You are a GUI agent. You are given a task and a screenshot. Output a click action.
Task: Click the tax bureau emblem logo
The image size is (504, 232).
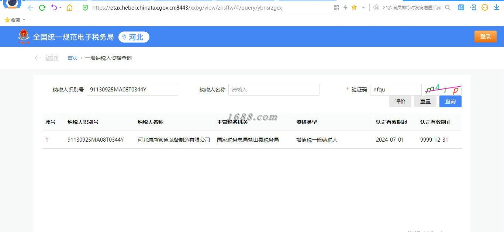click(x=24, y=37)
